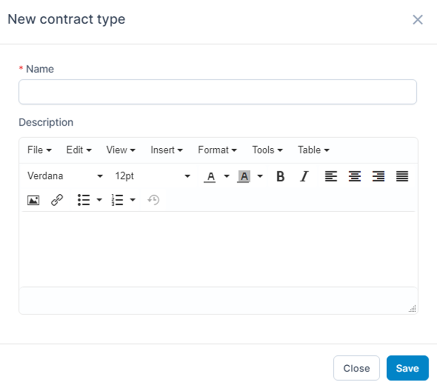Apply bullet list formatting

point(83,200)
